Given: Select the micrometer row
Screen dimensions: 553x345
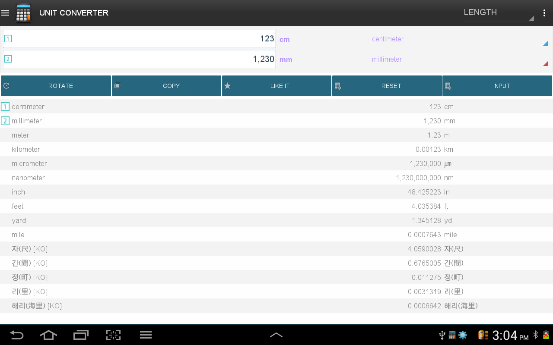Looking at the screenshot, I should click(x=276, y=163).
